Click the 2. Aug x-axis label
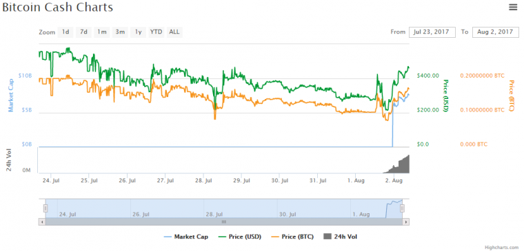Viewport: 524px width, 251px height. point(394,181)
